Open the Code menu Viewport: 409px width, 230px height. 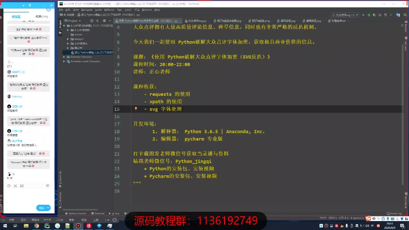(98, 10)
